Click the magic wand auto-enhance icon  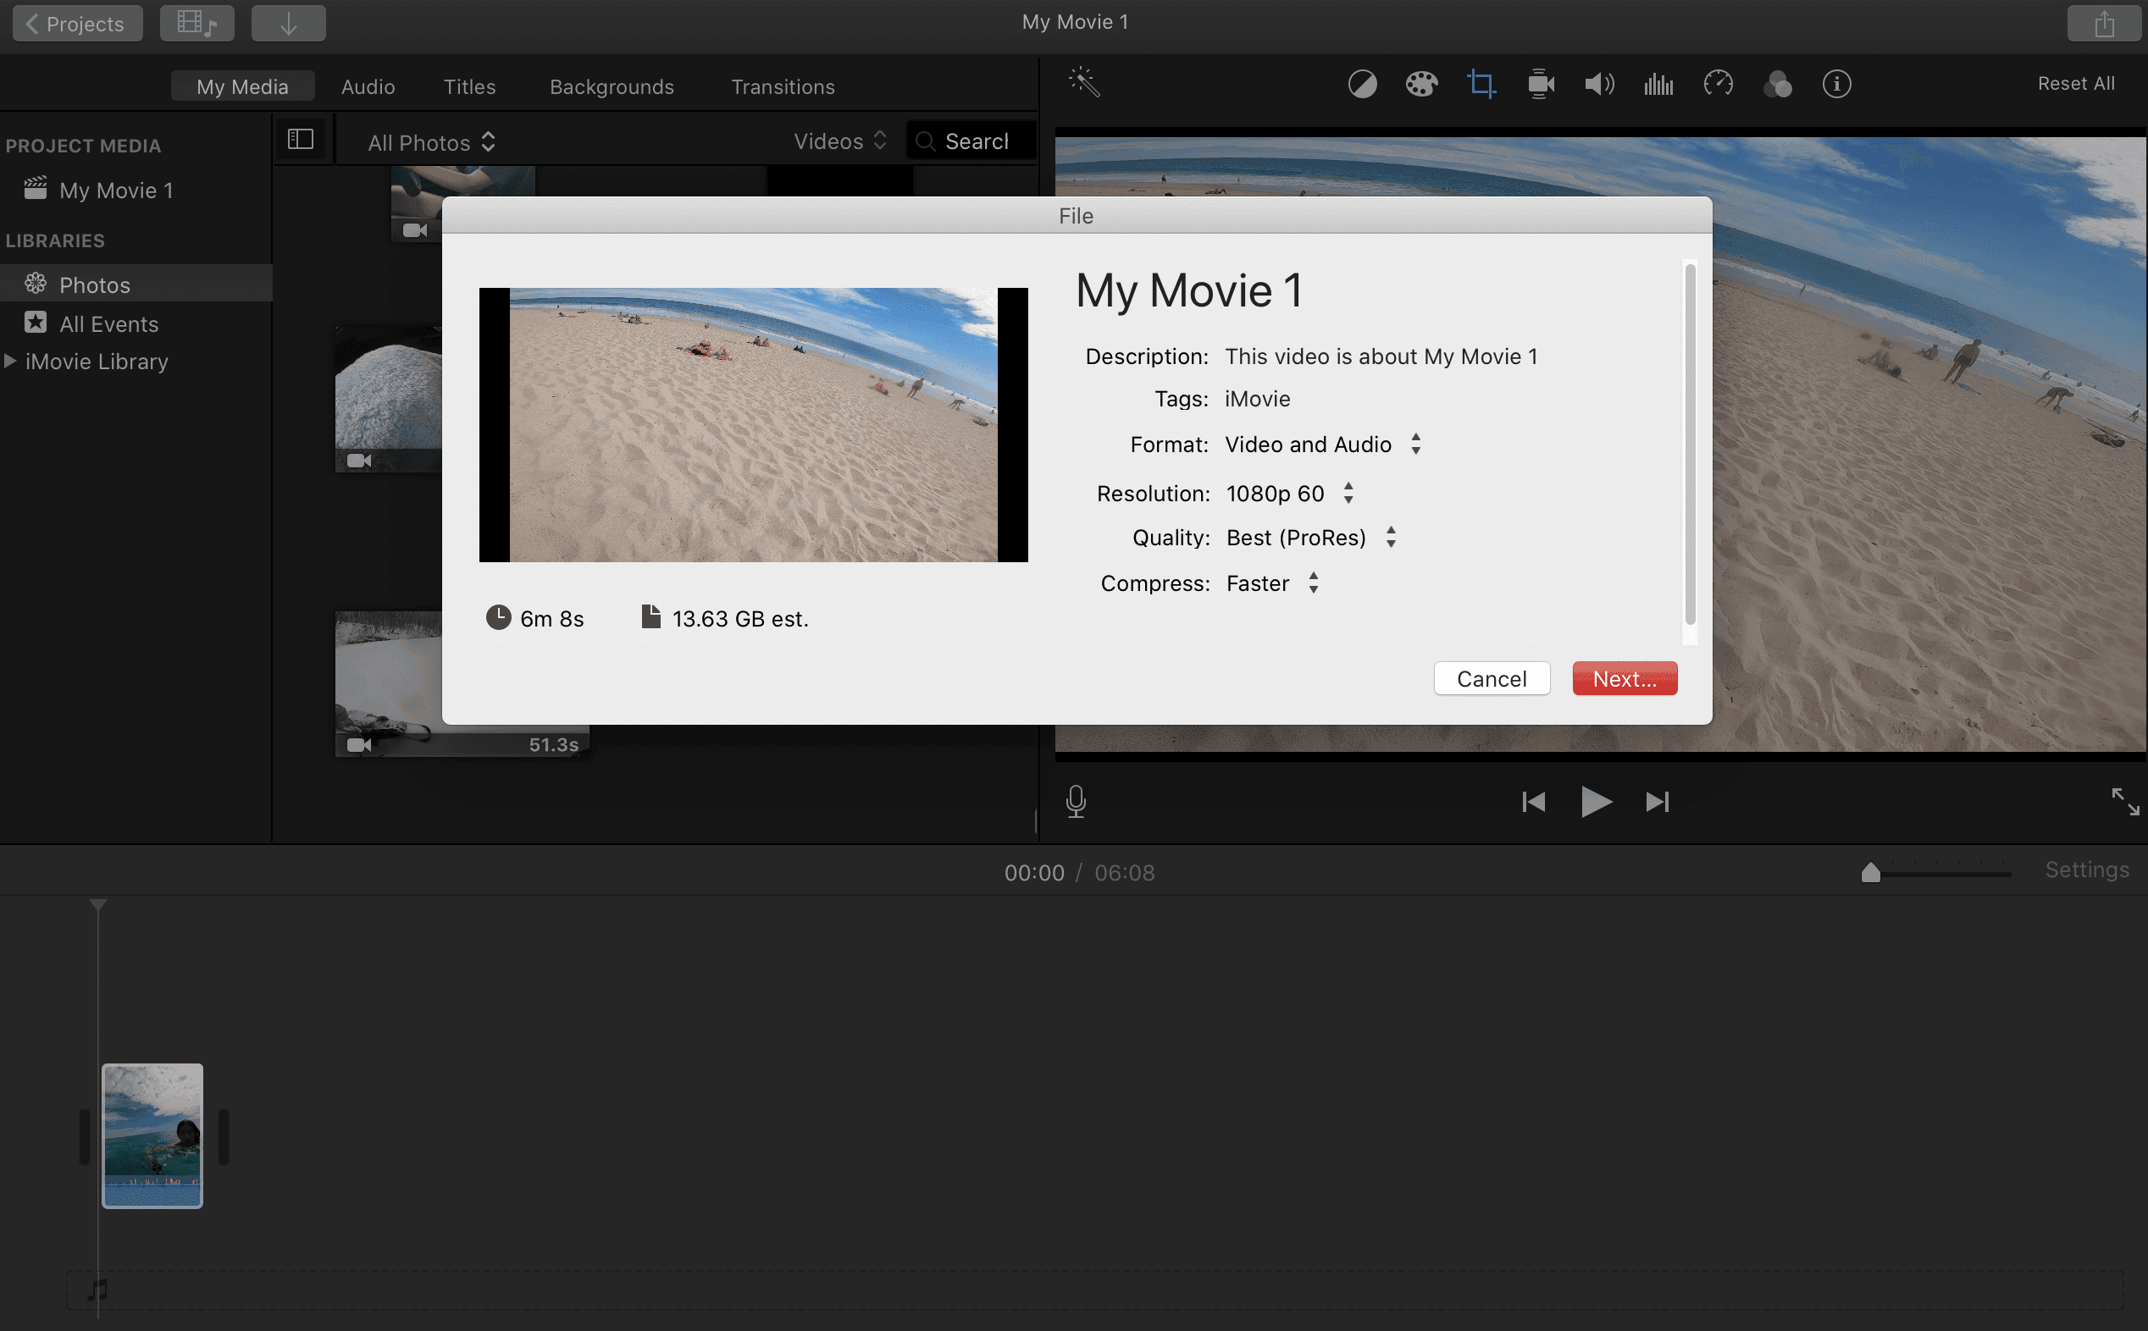[x=1083, y=83]
